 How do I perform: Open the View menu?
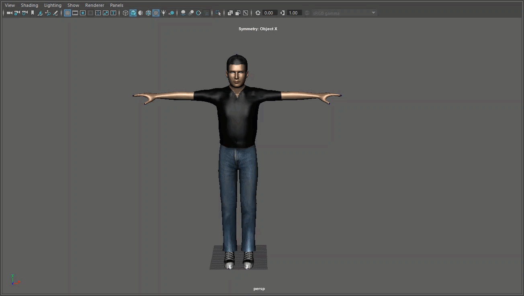(x=10, y=5)
